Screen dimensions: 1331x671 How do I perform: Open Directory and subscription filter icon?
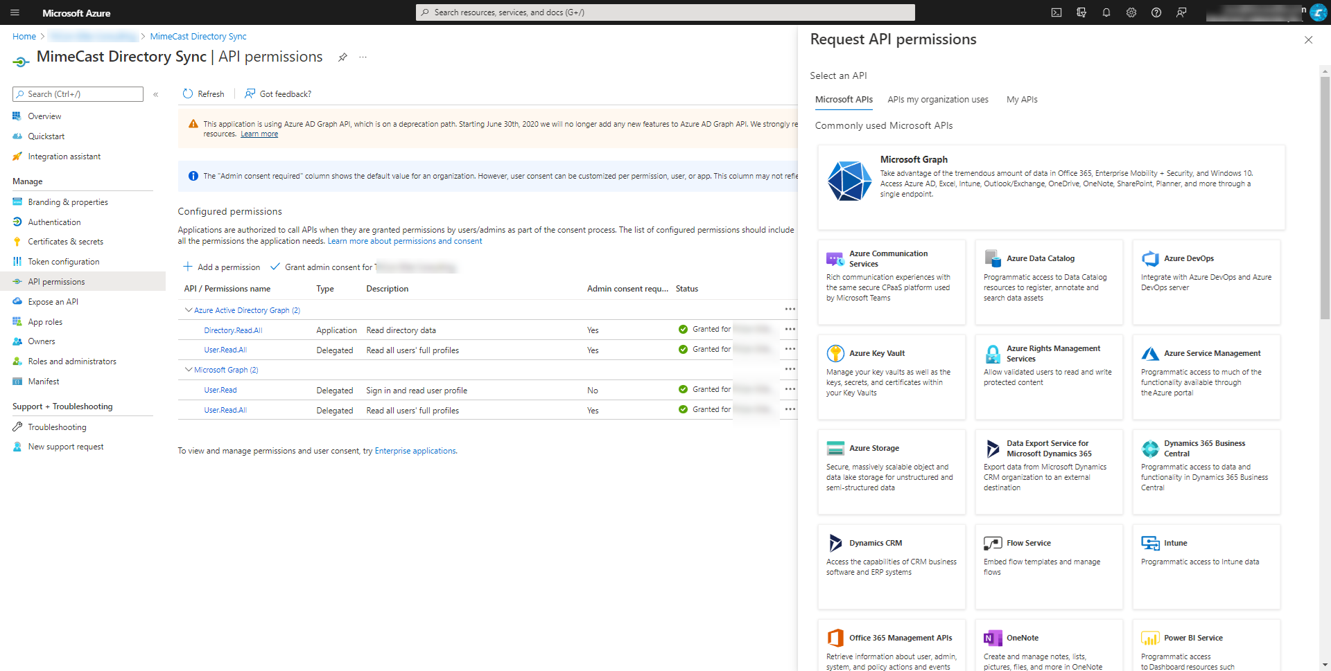1081,12
